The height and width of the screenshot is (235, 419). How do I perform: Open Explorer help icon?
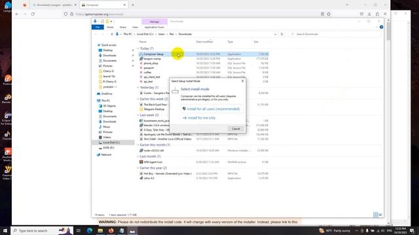pos(381,27)
